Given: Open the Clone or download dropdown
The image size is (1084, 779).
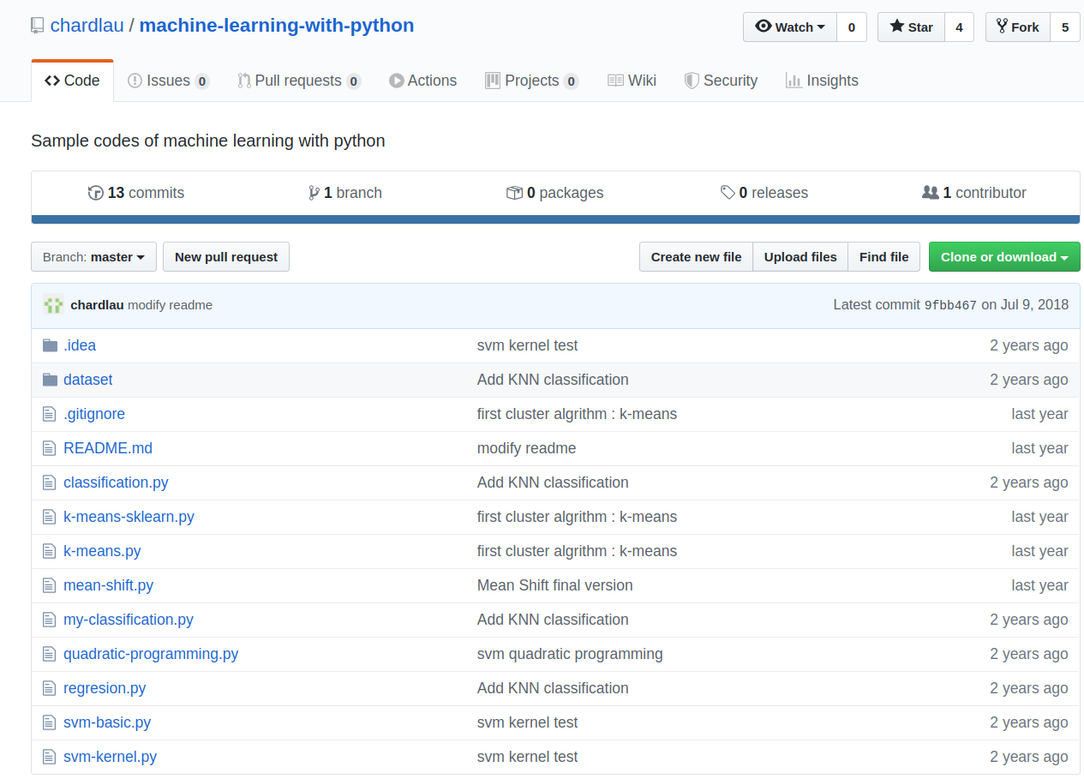Looking at the screenshot, I should 1003,257.
